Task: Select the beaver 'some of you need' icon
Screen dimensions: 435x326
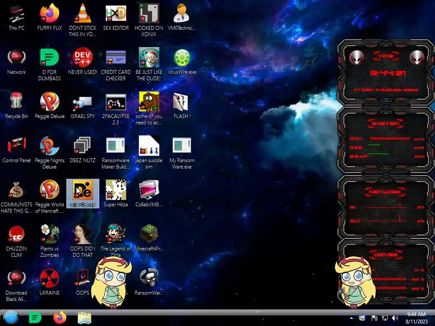Action: [149, 108]
